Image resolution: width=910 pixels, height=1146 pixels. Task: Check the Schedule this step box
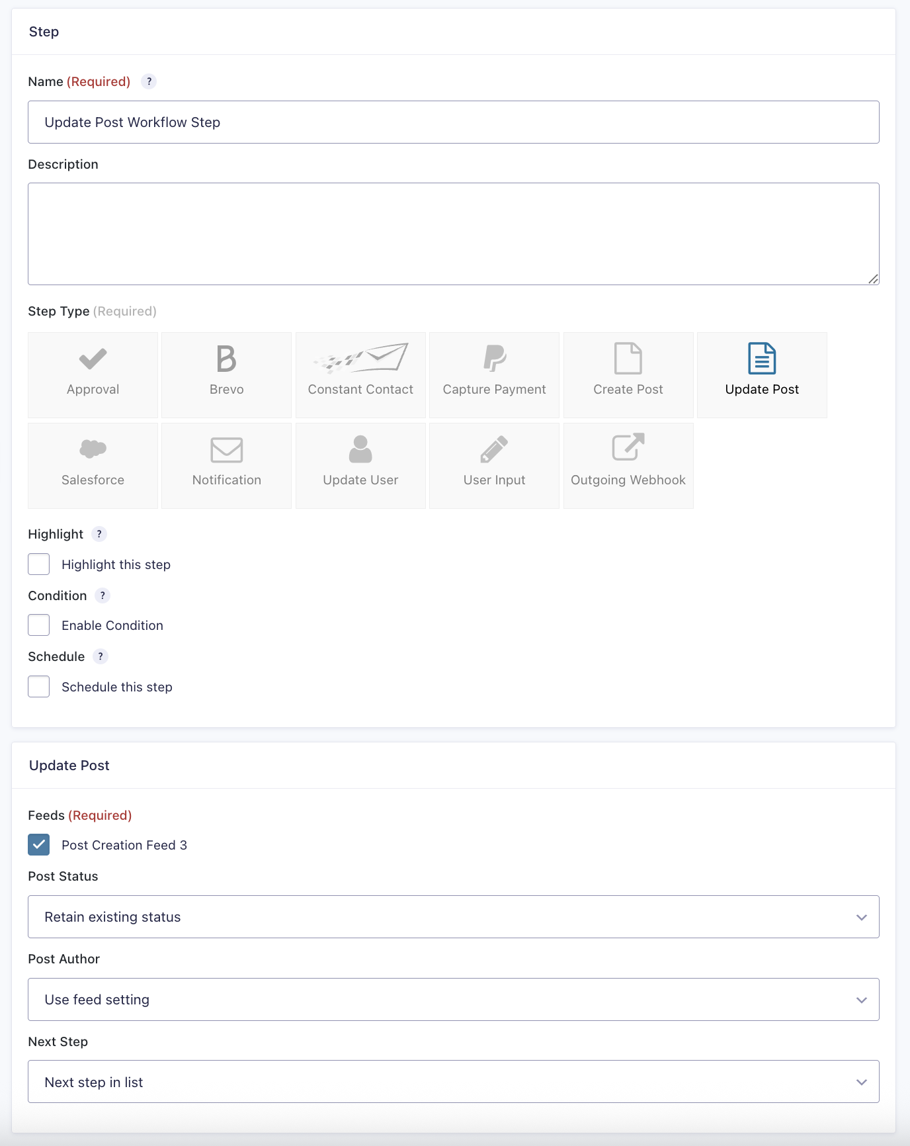point(39,687)
